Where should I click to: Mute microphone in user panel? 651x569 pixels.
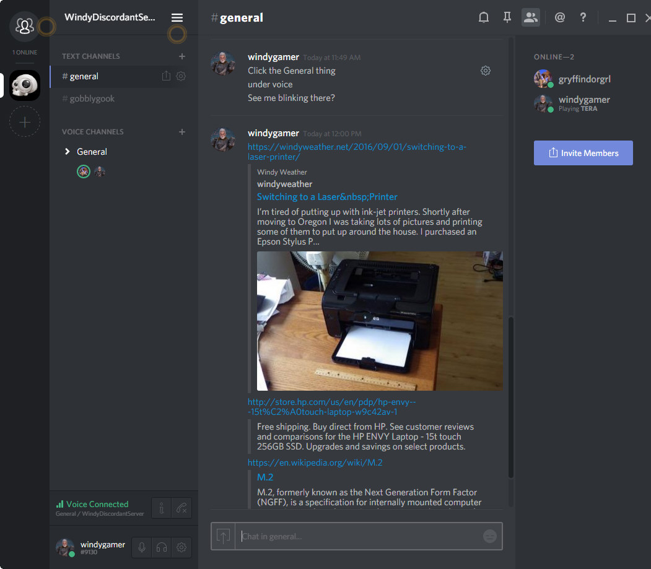point(142,547)
